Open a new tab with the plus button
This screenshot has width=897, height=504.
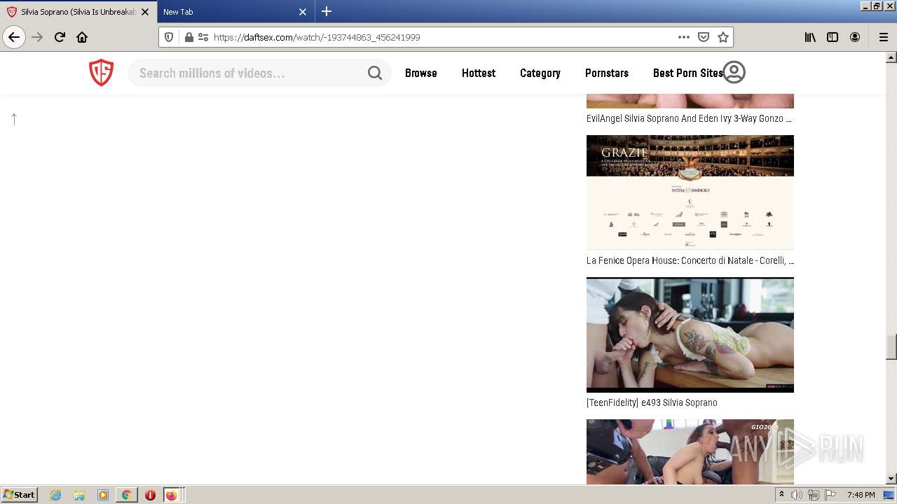tap(327, 12)
